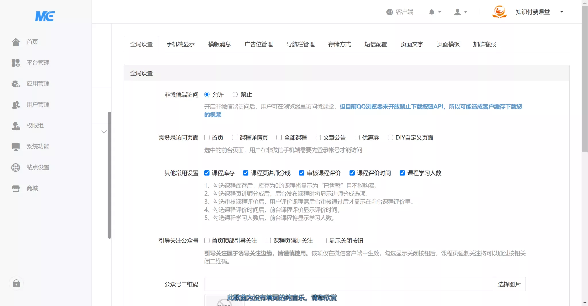Open the 首页 home icon in sidebar
Screen dimensions: 588x306
[x=32, y=42]
